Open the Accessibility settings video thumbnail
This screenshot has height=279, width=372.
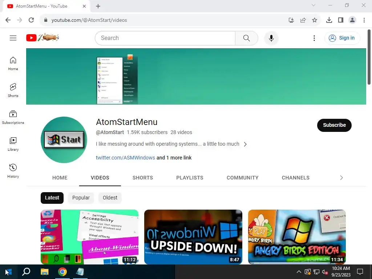click(x=89, y=237)
